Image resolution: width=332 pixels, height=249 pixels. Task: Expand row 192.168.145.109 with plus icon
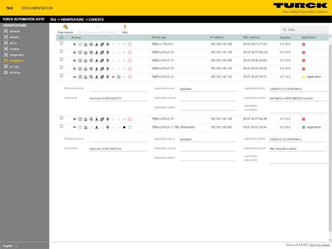tap(74, 119)
